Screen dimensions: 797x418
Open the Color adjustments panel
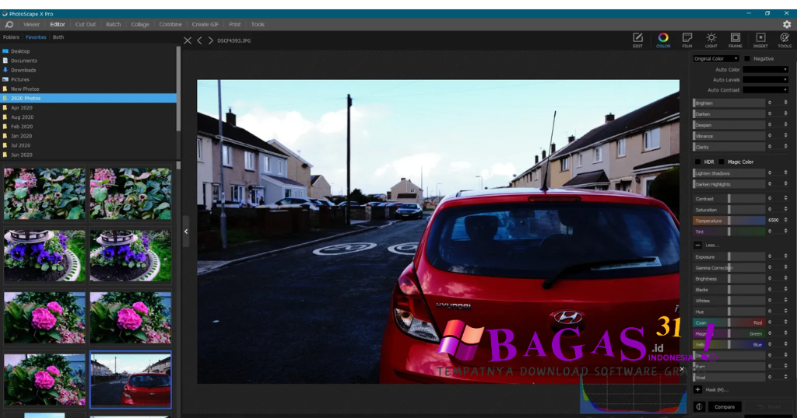coord(663,40)
